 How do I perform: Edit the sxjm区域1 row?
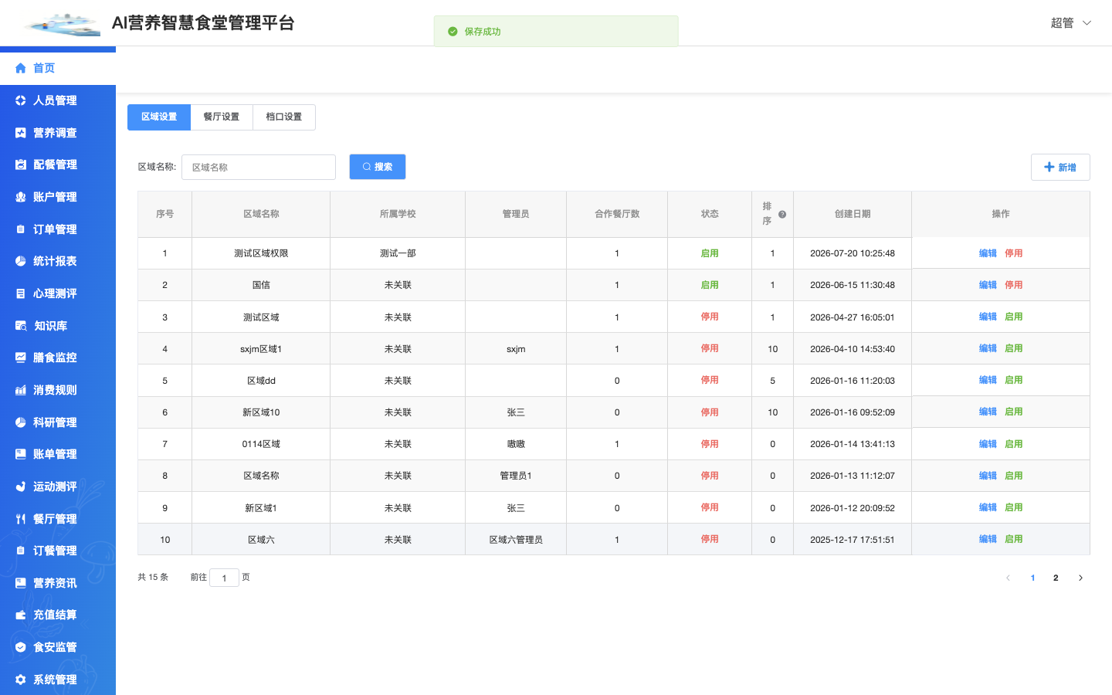click(x=988, y=348)
